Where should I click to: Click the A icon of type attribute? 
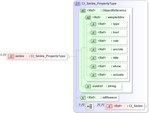93,24
